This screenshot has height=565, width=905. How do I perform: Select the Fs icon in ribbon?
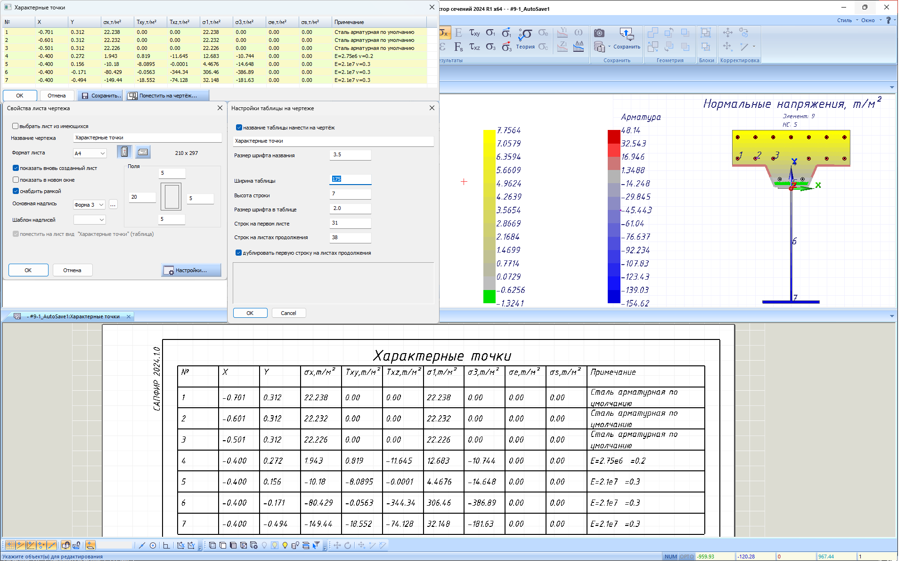pyautogui.click(x=458, y=47)
